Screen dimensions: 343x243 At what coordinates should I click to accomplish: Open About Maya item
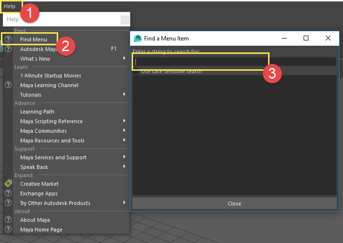(x=35, y=220)
